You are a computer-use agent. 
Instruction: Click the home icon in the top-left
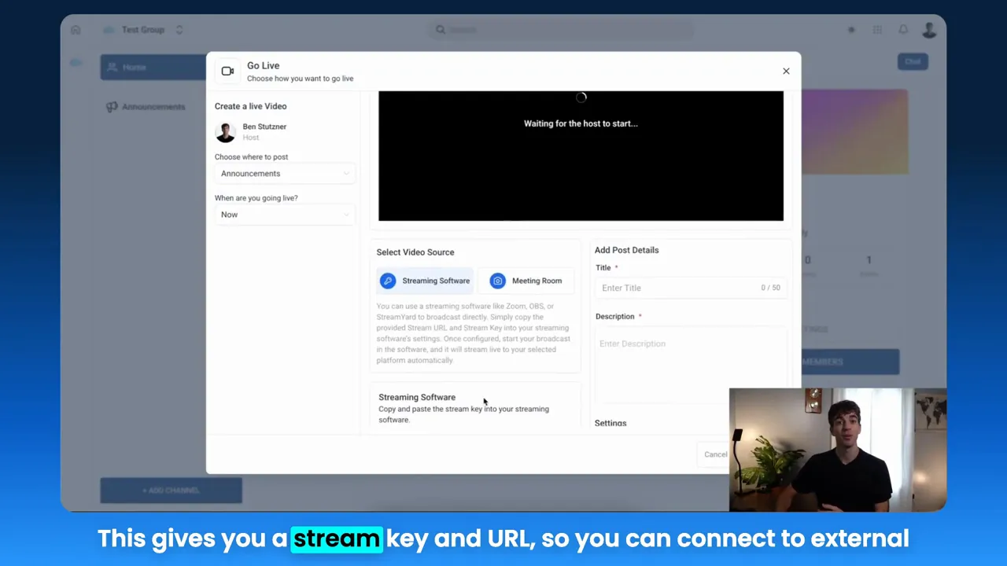[76, 29]
